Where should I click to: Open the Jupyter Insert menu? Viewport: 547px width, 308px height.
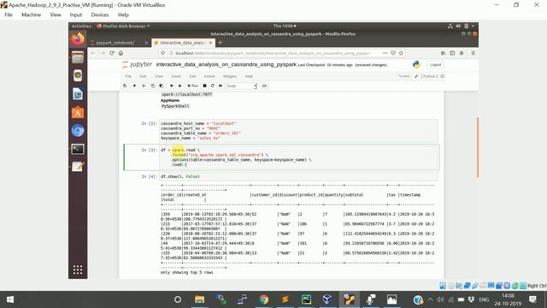[176, 76]
